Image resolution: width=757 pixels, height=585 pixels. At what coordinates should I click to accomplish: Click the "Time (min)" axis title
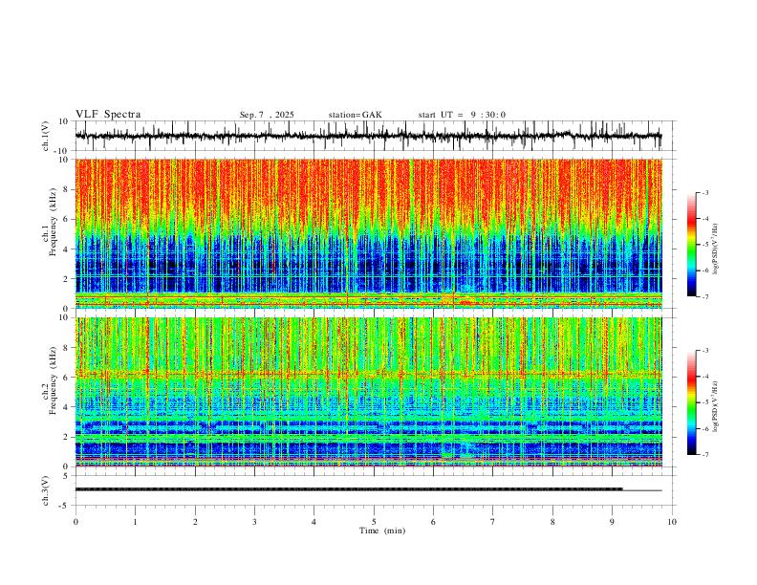tap(382, 531)
